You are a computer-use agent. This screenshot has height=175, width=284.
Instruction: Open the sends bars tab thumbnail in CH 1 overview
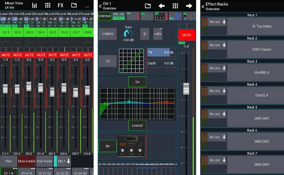tap(175, 16)
